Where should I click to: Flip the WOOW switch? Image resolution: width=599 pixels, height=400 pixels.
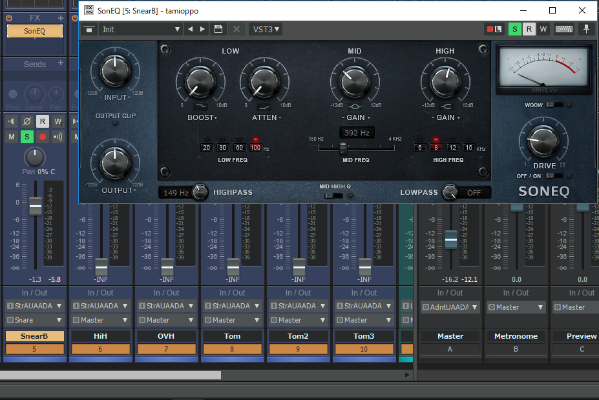[x=554, y=105]
